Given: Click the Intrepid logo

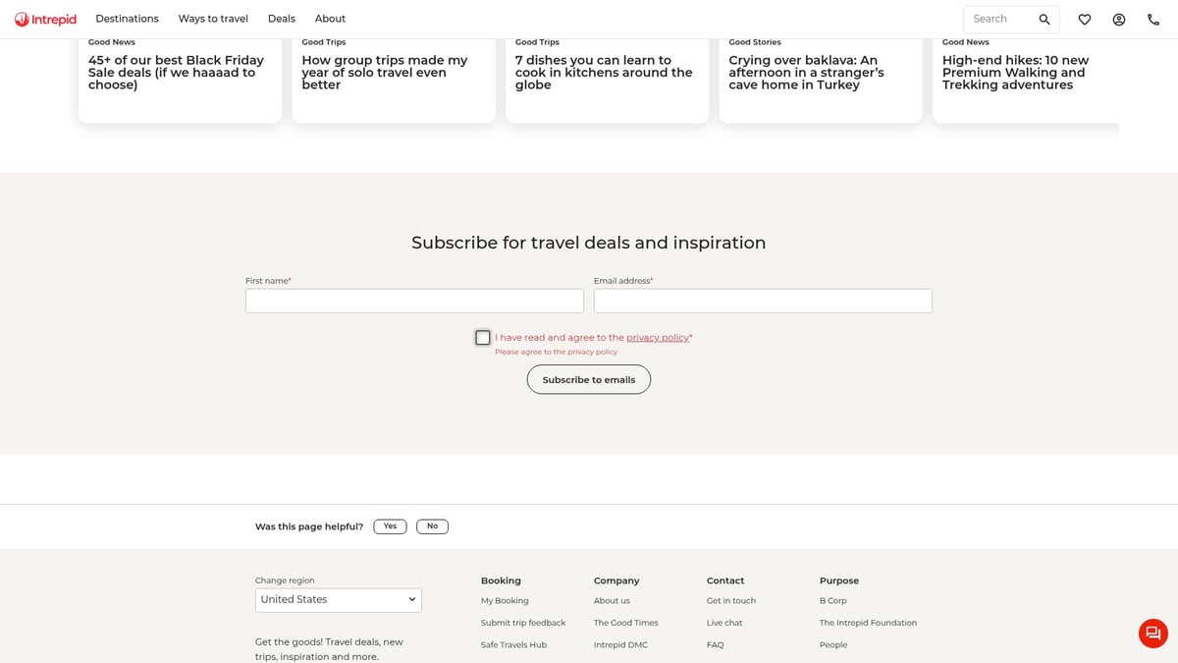Looking at the screenshot, I should pos(45,20).
